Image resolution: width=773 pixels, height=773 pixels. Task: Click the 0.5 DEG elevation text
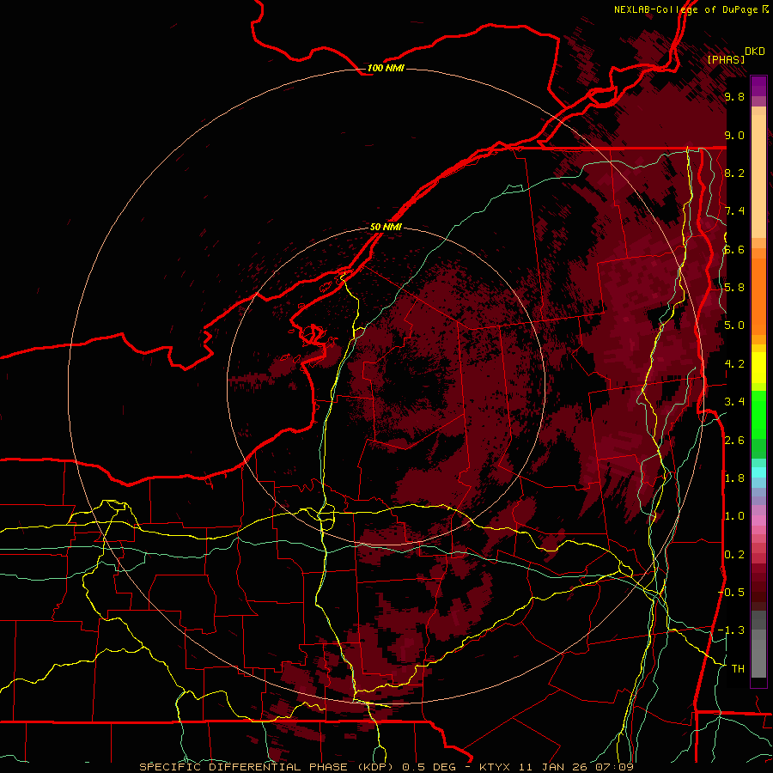[428, 767]
